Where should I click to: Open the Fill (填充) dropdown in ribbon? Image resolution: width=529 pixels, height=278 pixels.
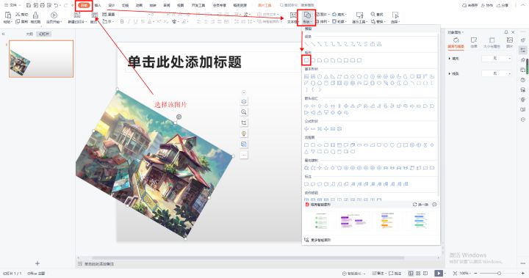pos(339,15)
